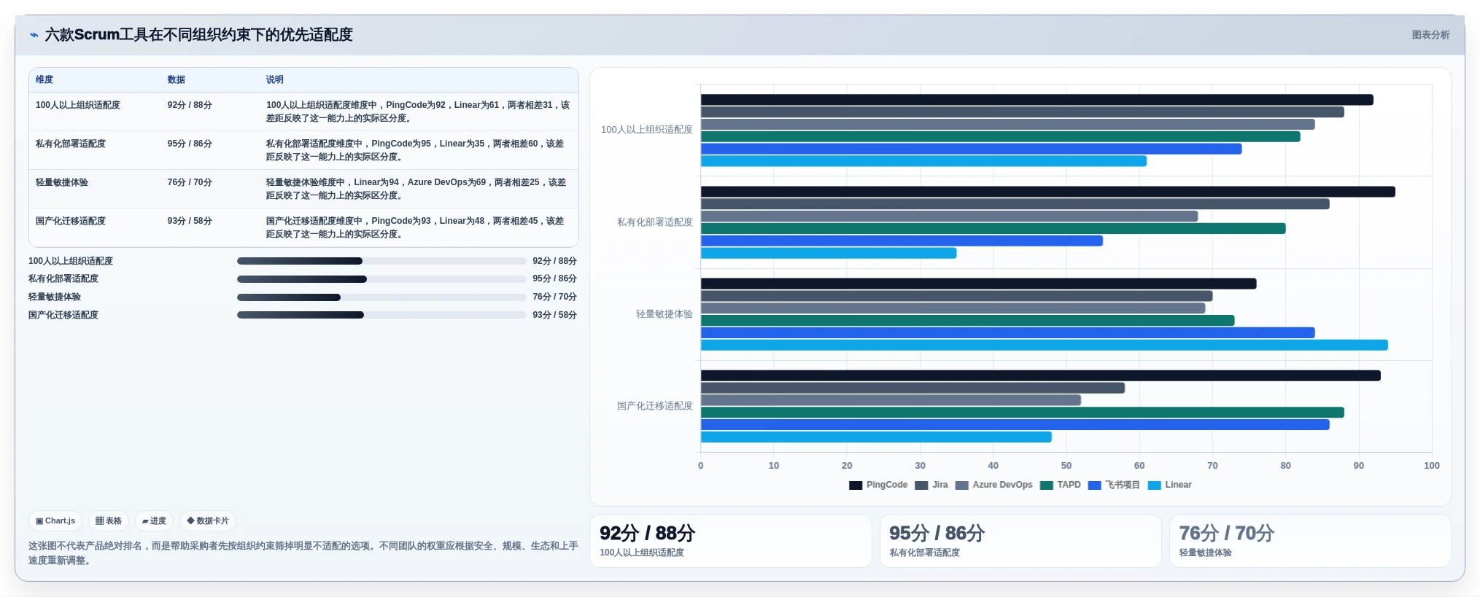Click the description mentioning Linear为61

click(x=418, y=112)
